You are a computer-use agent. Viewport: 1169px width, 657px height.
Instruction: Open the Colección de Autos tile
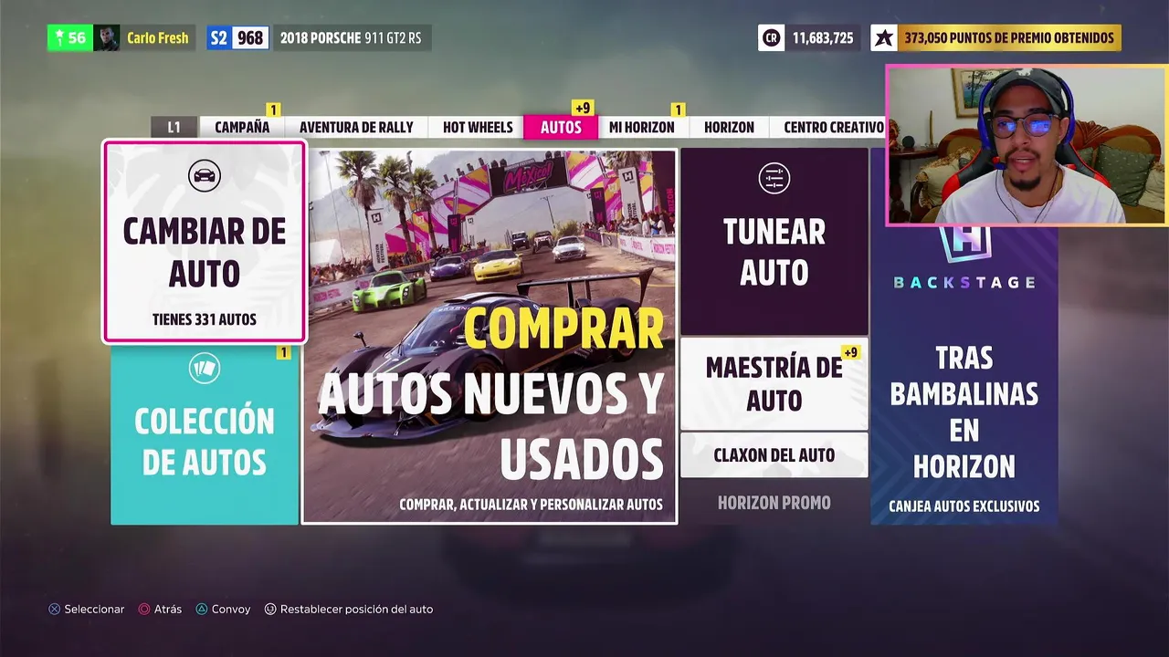tap(205, 436)
